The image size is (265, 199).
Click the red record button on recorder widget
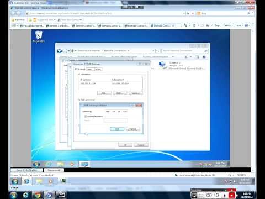coord(231,195)
